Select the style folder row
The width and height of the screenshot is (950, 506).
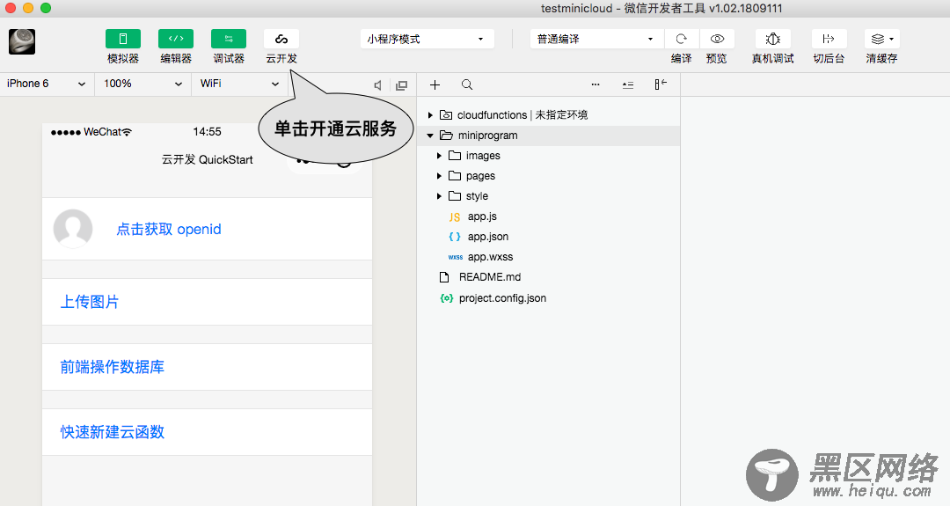click(548, 196)
